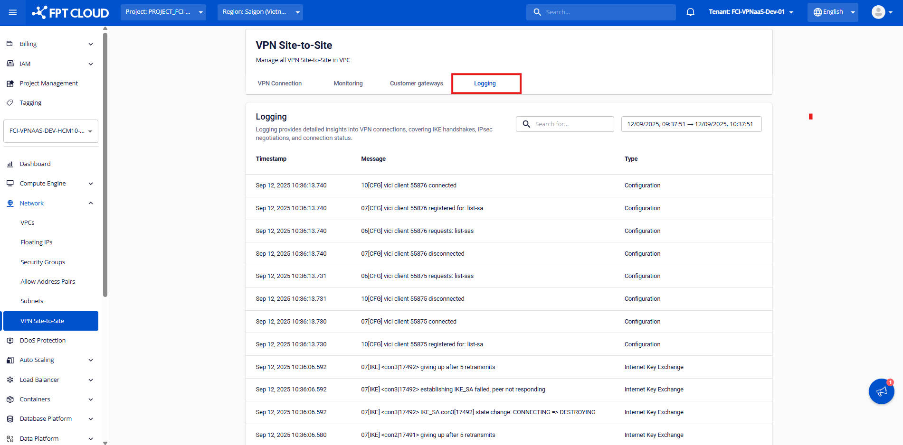Go to Floating IPs page
The image size is (903, 445).
click(37, 242)
